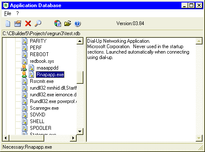The width and height of the screenshot is (205, 152).
Task: Maximize the Application Database window
Action: click(191, 5)
